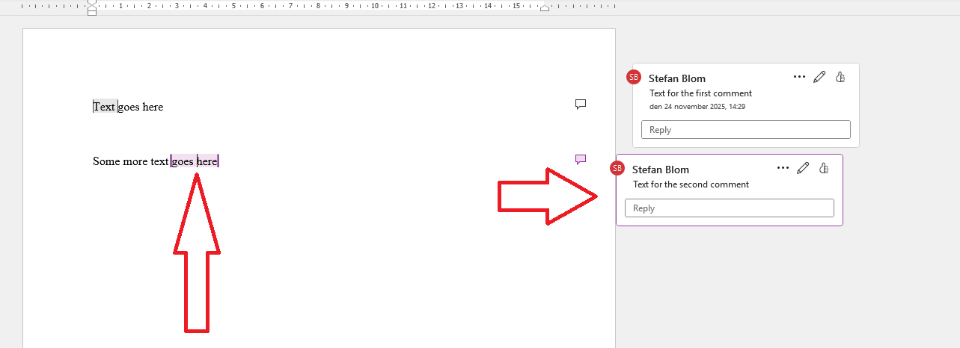Like the first comment

840,77
